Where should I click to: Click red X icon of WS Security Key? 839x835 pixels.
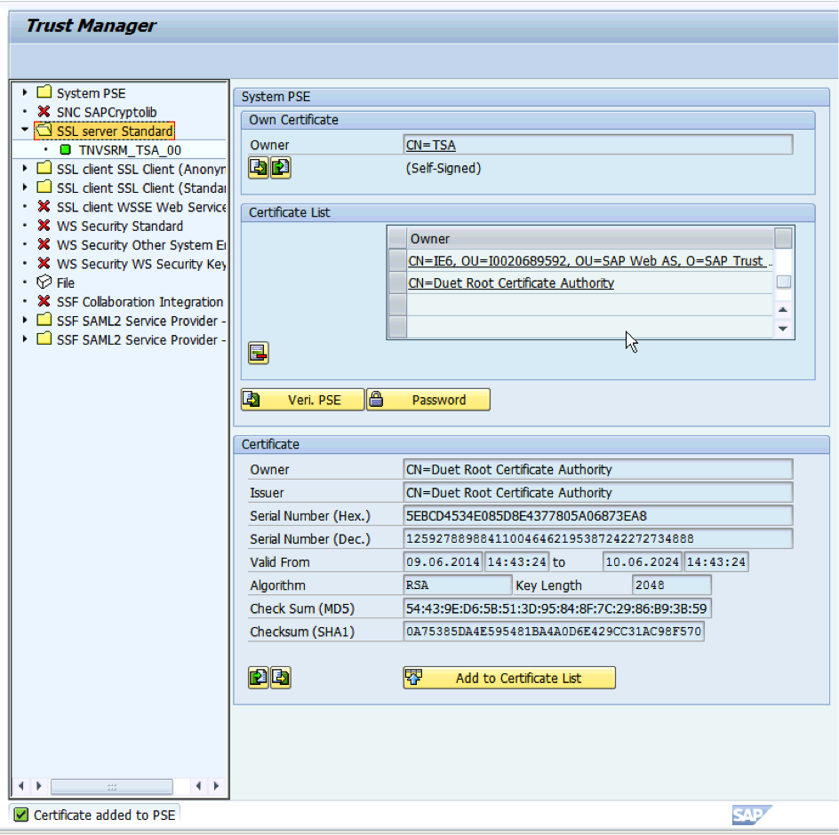tap(44, 264)
